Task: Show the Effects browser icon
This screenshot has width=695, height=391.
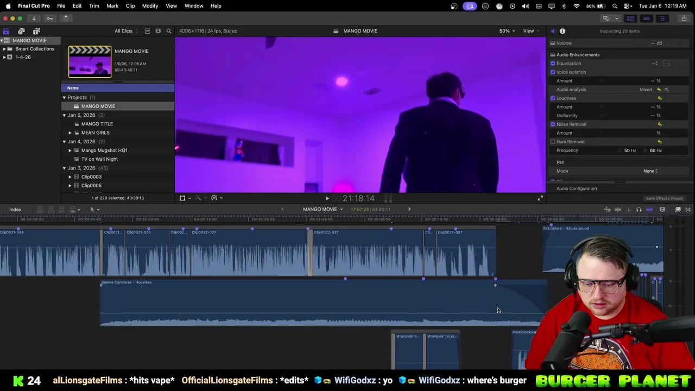Action: (678, 210)
